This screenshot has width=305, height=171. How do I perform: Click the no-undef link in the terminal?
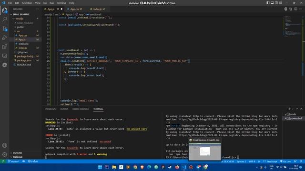tap(105, 142)
